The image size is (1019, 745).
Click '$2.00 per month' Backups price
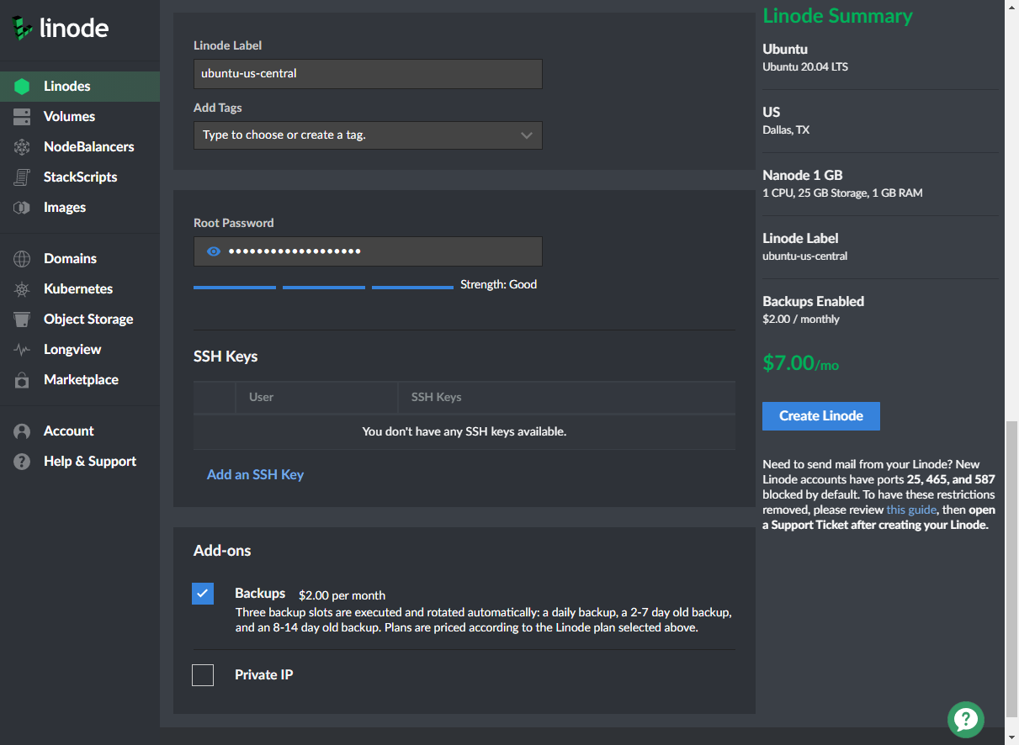[342, 595]
